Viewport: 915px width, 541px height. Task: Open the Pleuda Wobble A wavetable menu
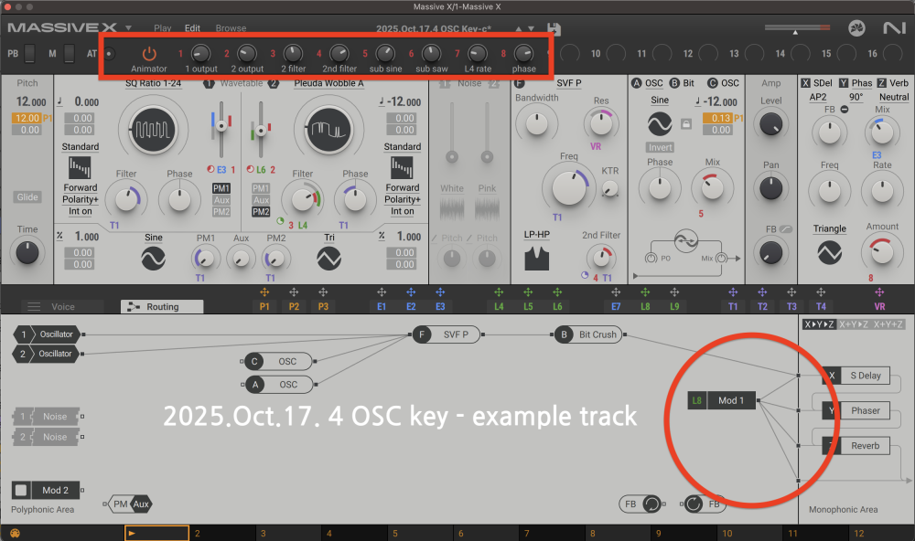[x=328, y=83]
